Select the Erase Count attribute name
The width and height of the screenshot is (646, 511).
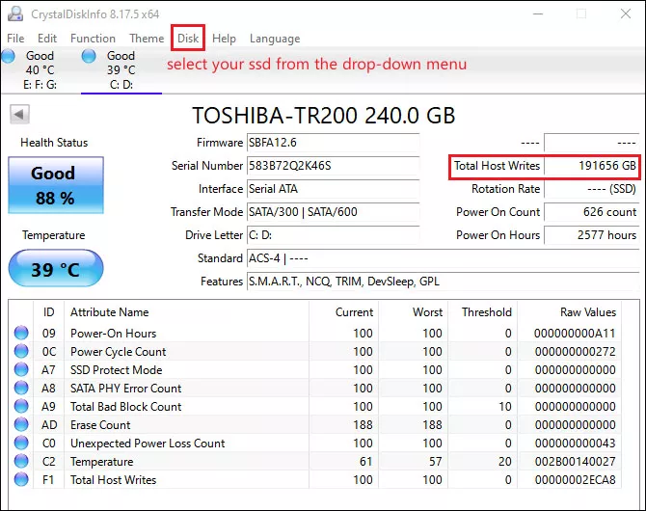pos(100,425)
